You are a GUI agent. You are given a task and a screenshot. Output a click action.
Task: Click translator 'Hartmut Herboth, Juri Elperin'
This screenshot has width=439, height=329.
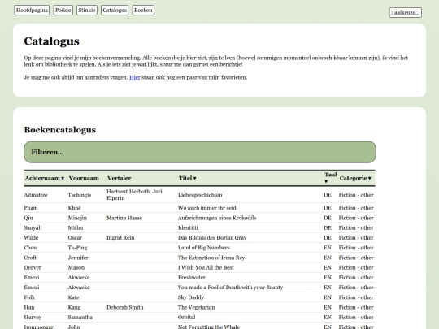[134, 194]
